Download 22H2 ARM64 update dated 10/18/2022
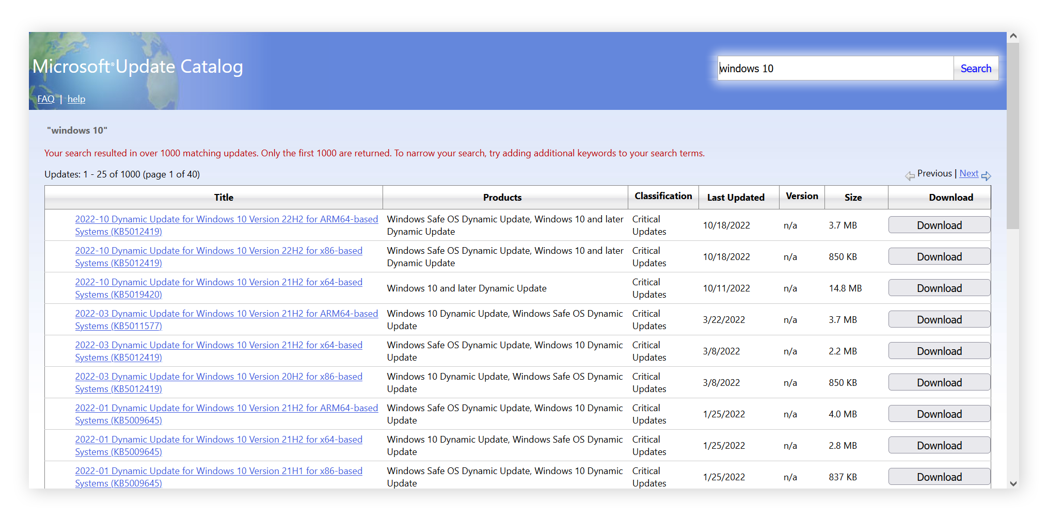1048x520 pixels. [x=939, y=225]
